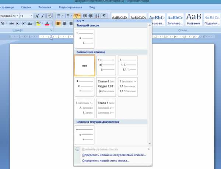Click the text highlight color icon
221x169 pixels.
[x=38, y=23]
